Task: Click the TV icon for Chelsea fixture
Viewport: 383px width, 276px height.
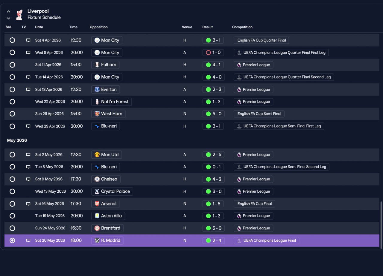Action: pyautogui.click(x=28, y=179)
